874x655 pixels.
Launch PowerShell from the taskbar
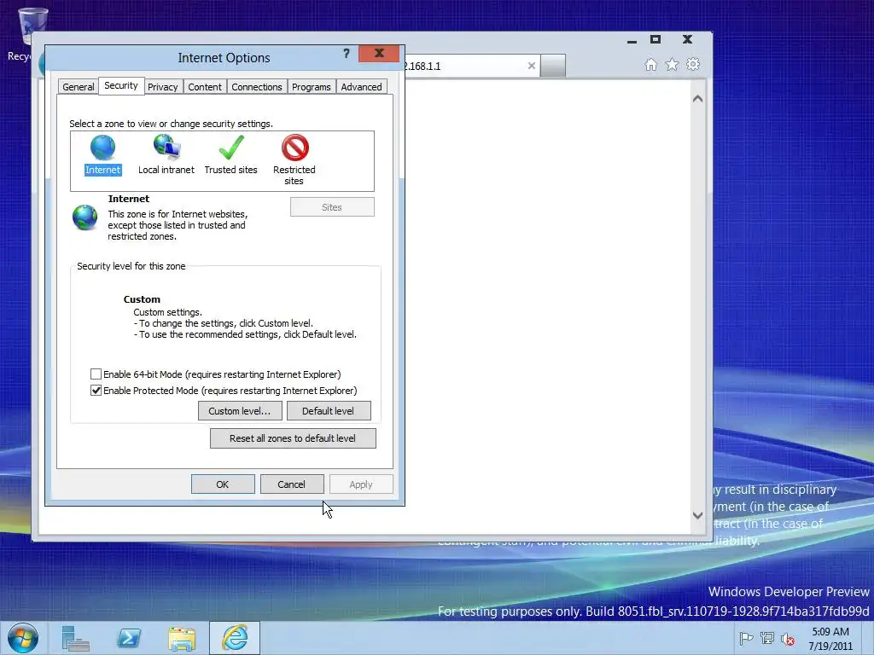point(129,638)
